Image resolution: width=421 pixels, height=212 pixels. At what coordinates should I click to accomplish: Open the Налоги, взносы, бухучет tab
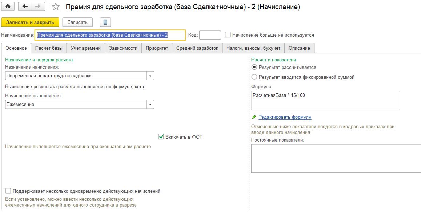pos(253,48)
